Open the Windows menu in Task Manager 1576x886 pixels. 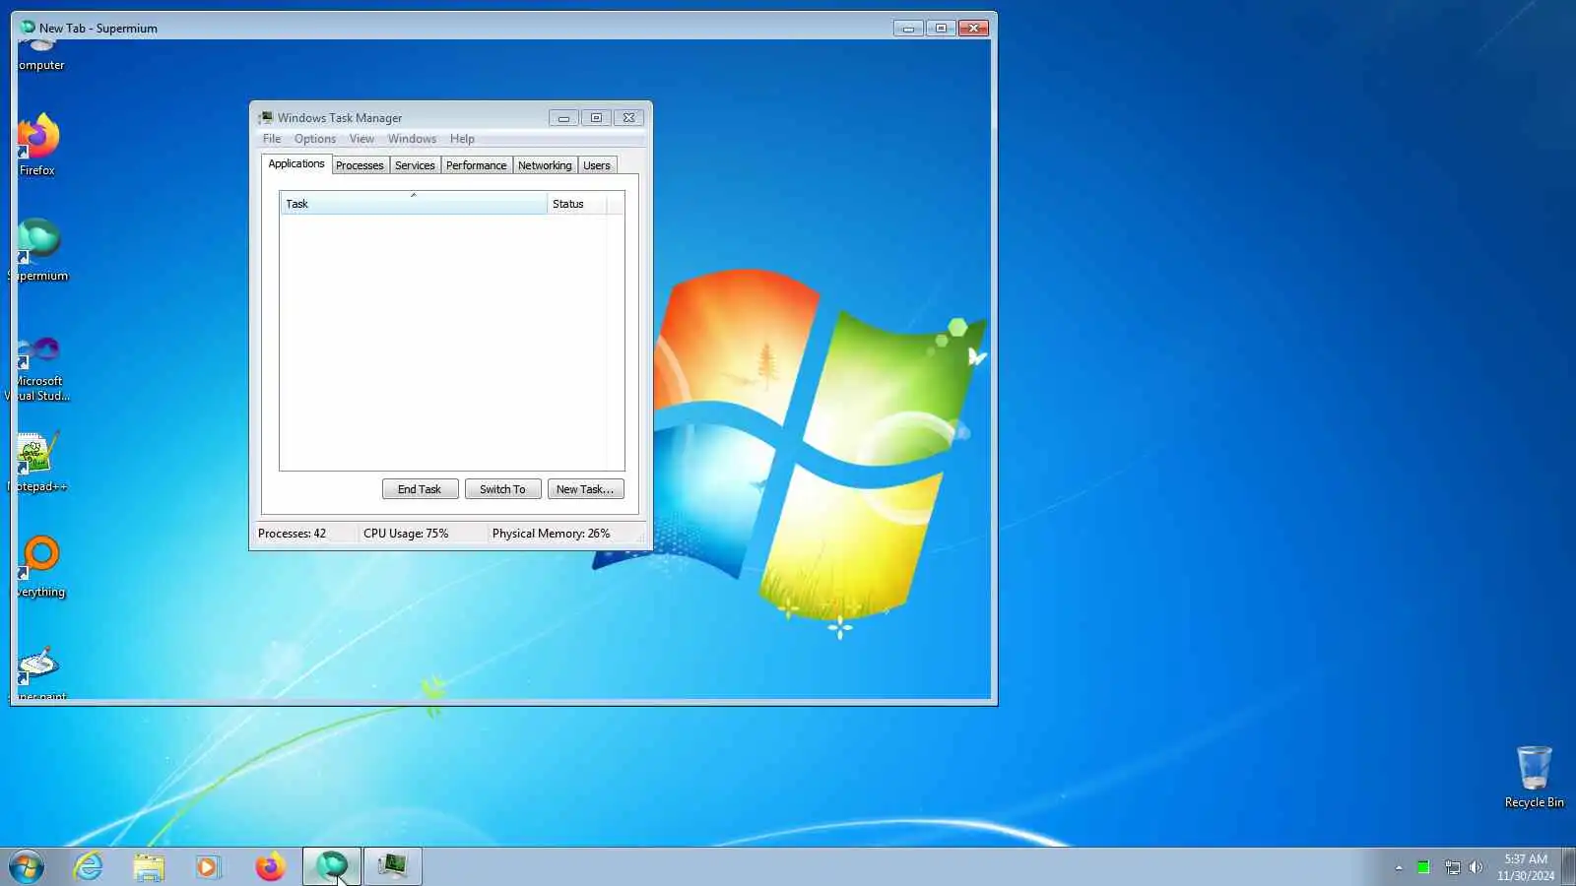(412, 139)
